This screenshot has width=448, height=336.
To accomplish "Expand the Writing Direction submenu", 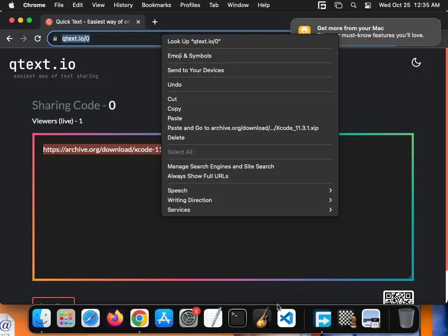I will (x=250, y=200).
